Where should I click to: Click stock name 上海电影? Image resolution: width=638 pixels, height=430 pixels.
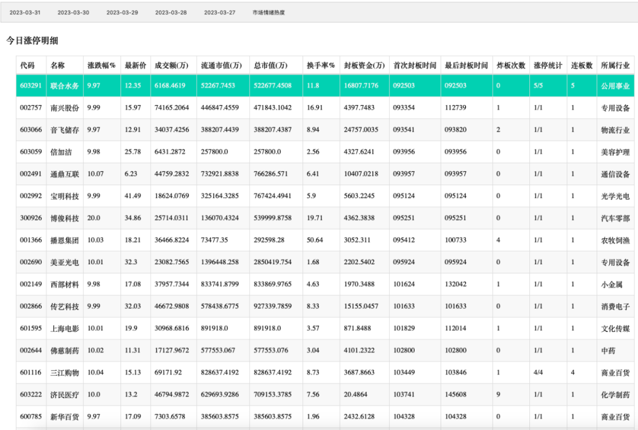pos(65,329)
